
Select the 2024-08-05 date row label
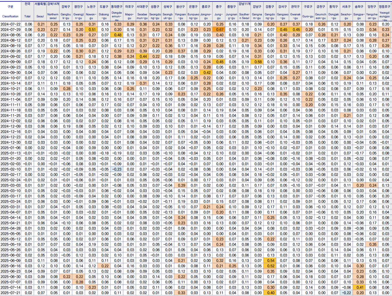(10, 35)
